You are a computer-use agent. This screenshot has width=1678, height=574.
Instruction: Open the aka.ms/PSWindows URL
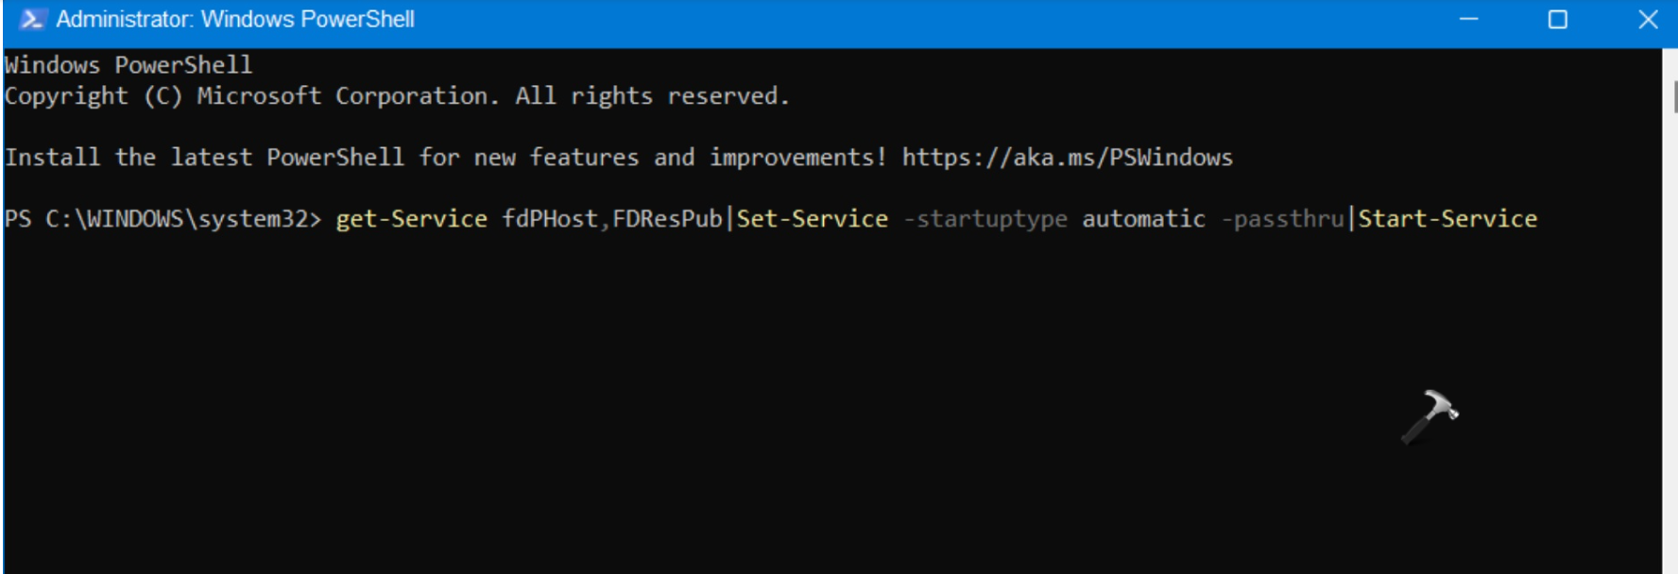click(x=1067, y=158)
